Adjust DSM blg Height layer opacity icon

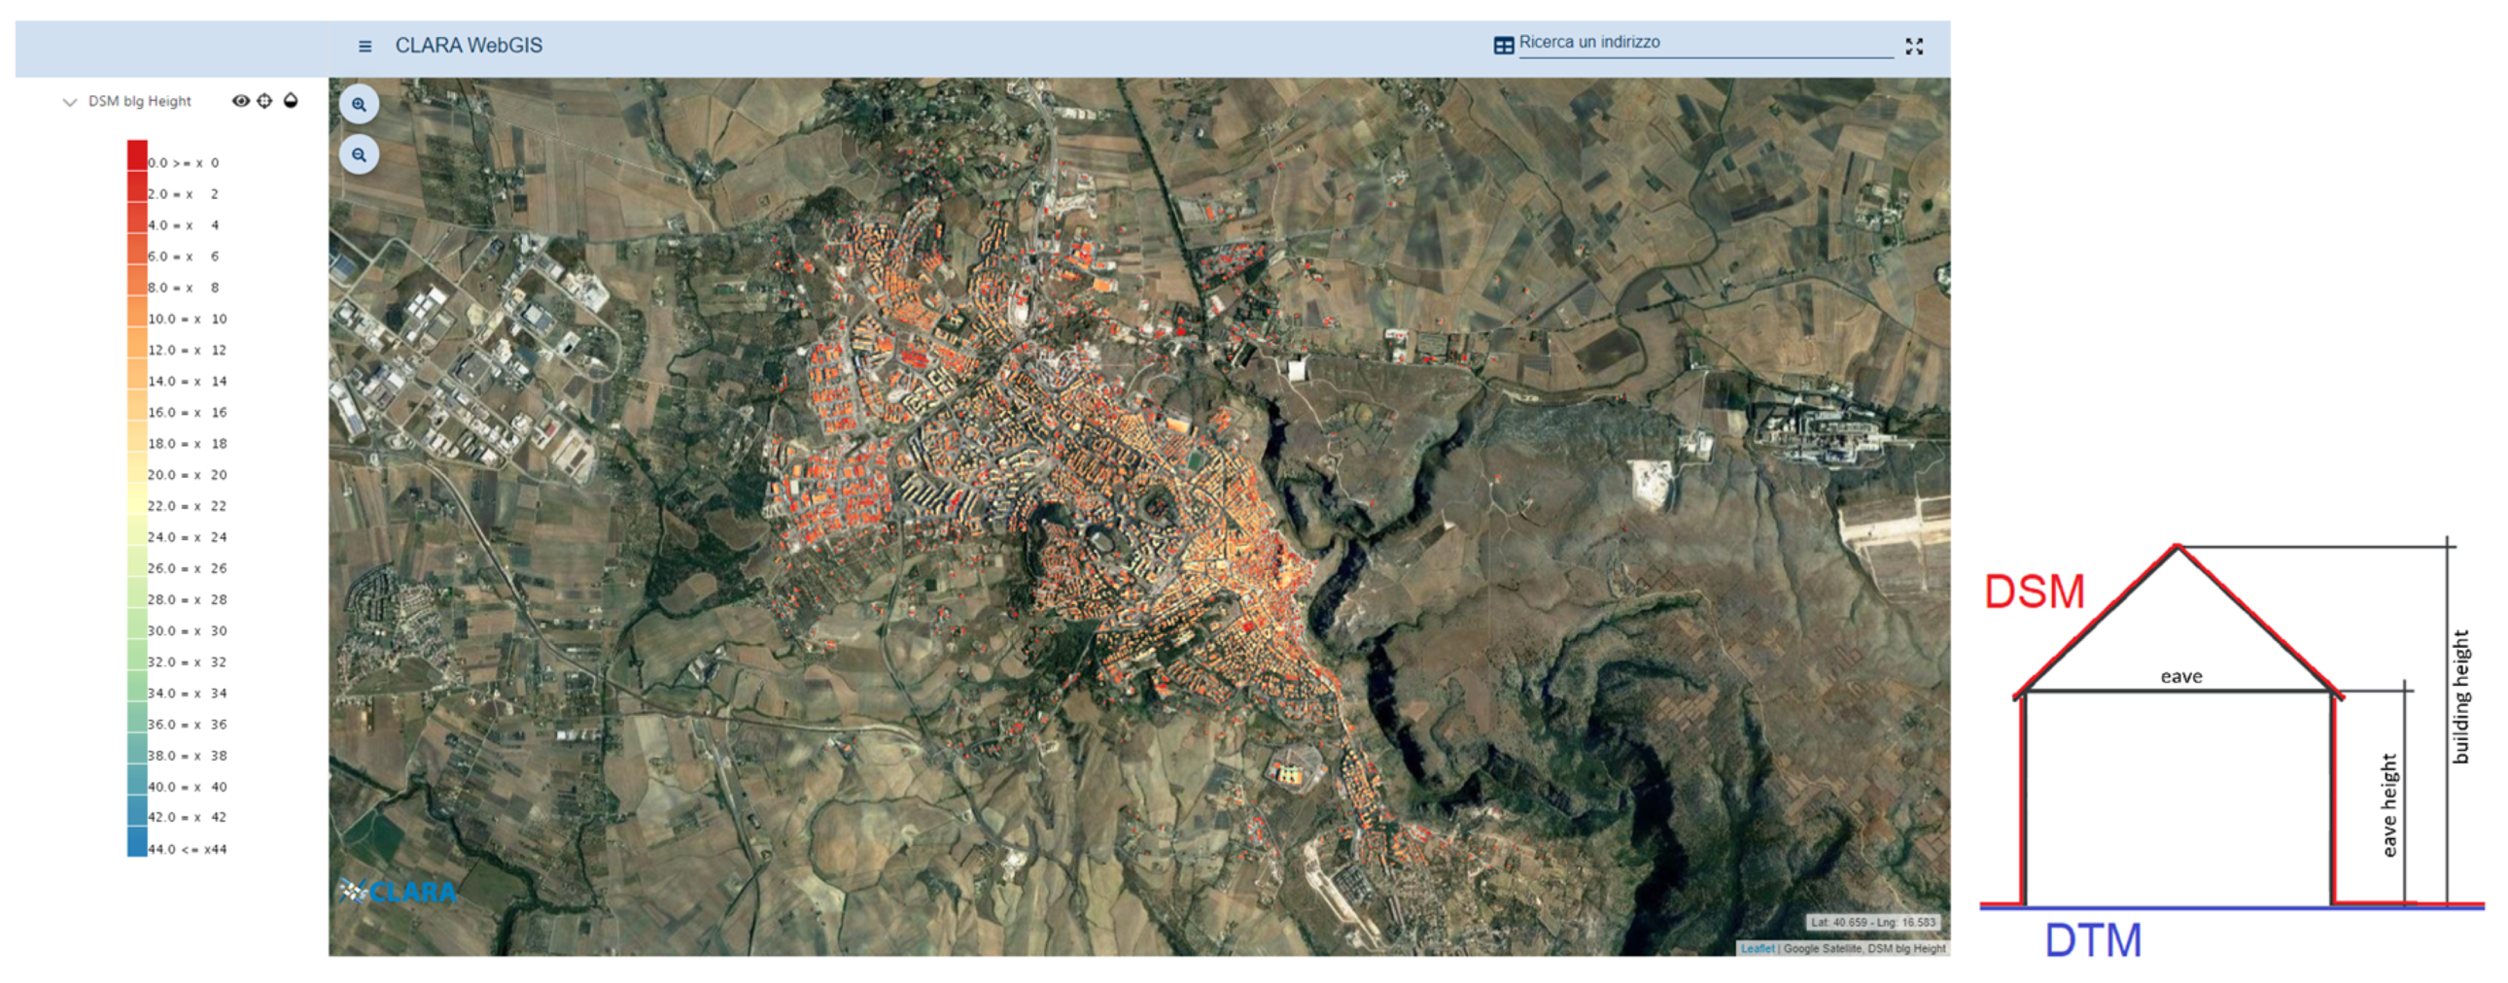click(290, 100)
